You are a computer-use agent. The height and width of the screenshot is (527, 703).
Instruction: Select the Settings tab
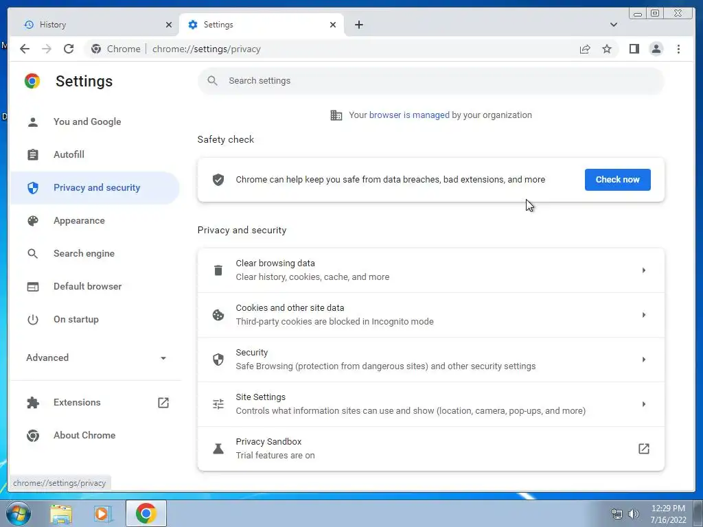262,25
